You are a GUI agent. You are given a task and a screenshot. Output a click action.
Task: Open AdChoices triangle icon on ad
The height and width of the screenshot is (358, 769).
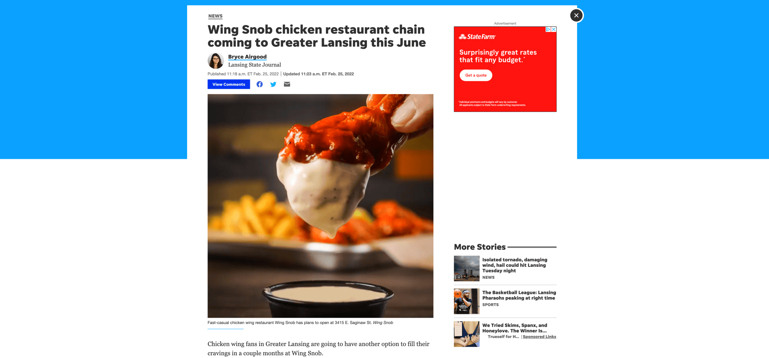(x=548, y=29)
